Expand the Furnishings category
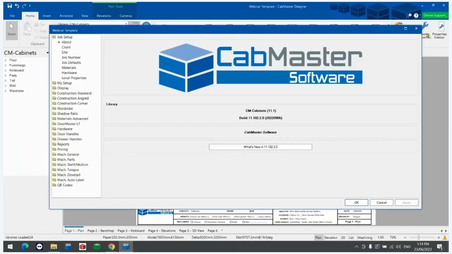Viewport: 452px width, 254px height. [x=5, y=65]
